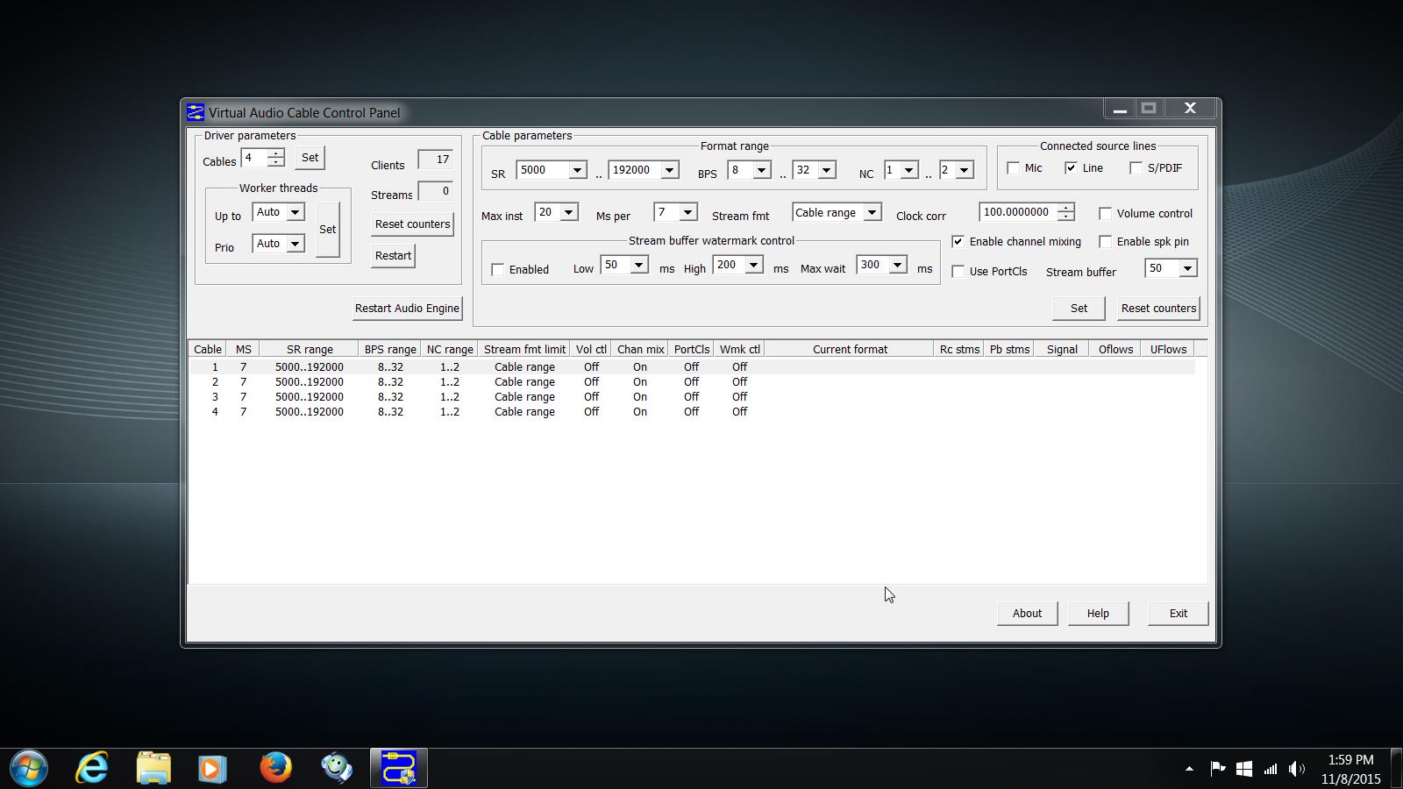The width and height of the screenshot is (1403, 789).
Task: Enable the S/PDIF source line checkbox
Action: coord(1136,168)
